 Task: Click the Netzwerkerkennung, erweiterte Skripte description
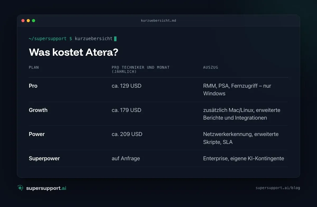[x=241, y=138]
